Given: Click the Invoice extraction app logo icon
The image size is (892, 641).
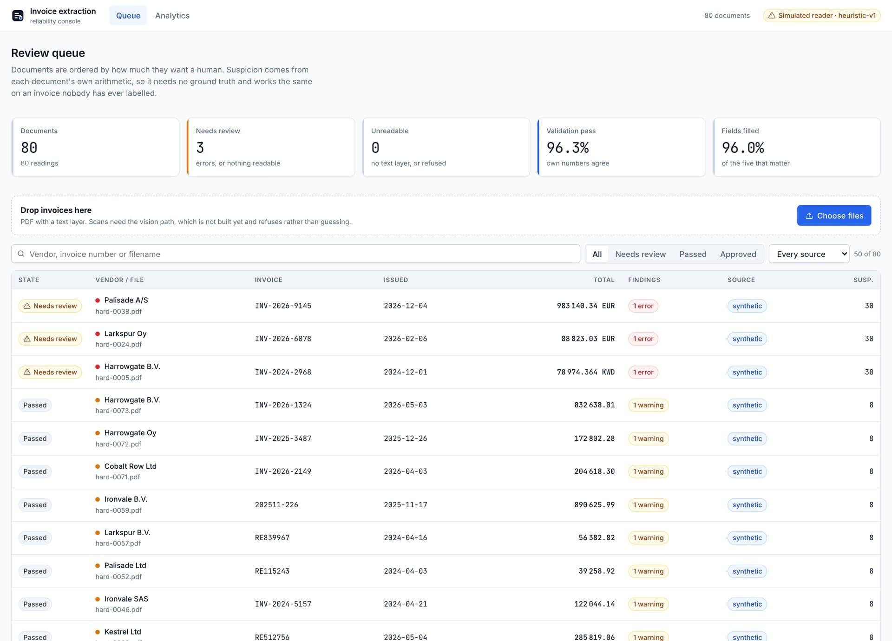Looking at the screenshot, I should (x=18, y=16).
